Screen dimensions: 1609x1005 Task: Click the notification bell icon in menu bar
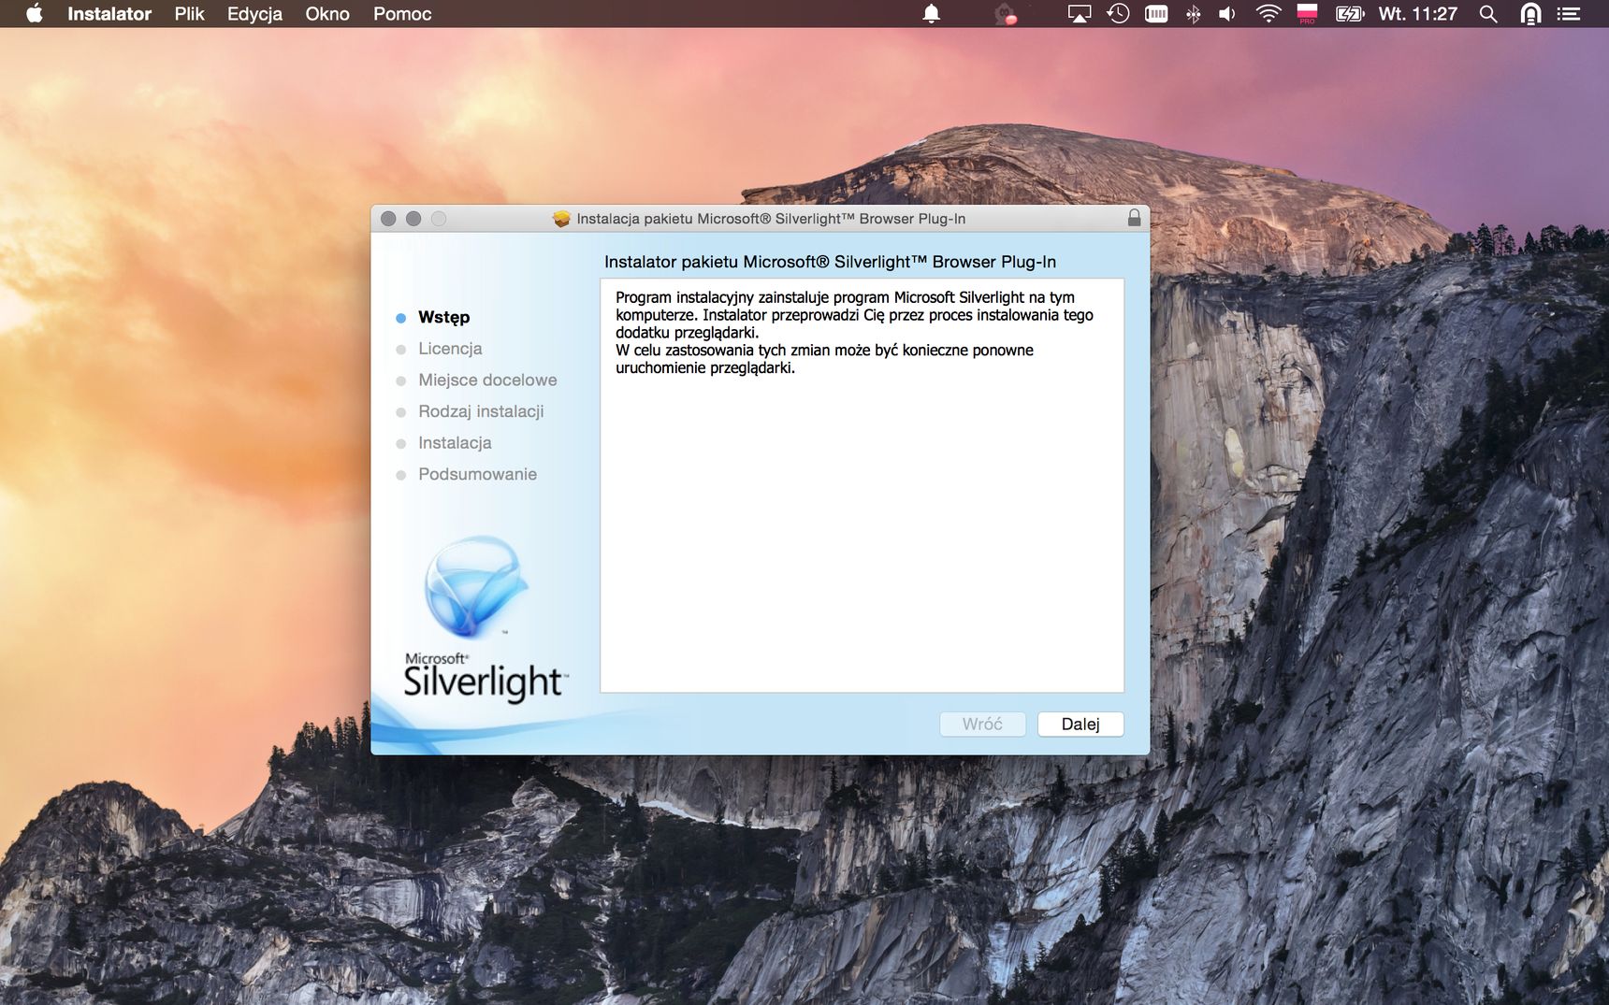(931, 14)
